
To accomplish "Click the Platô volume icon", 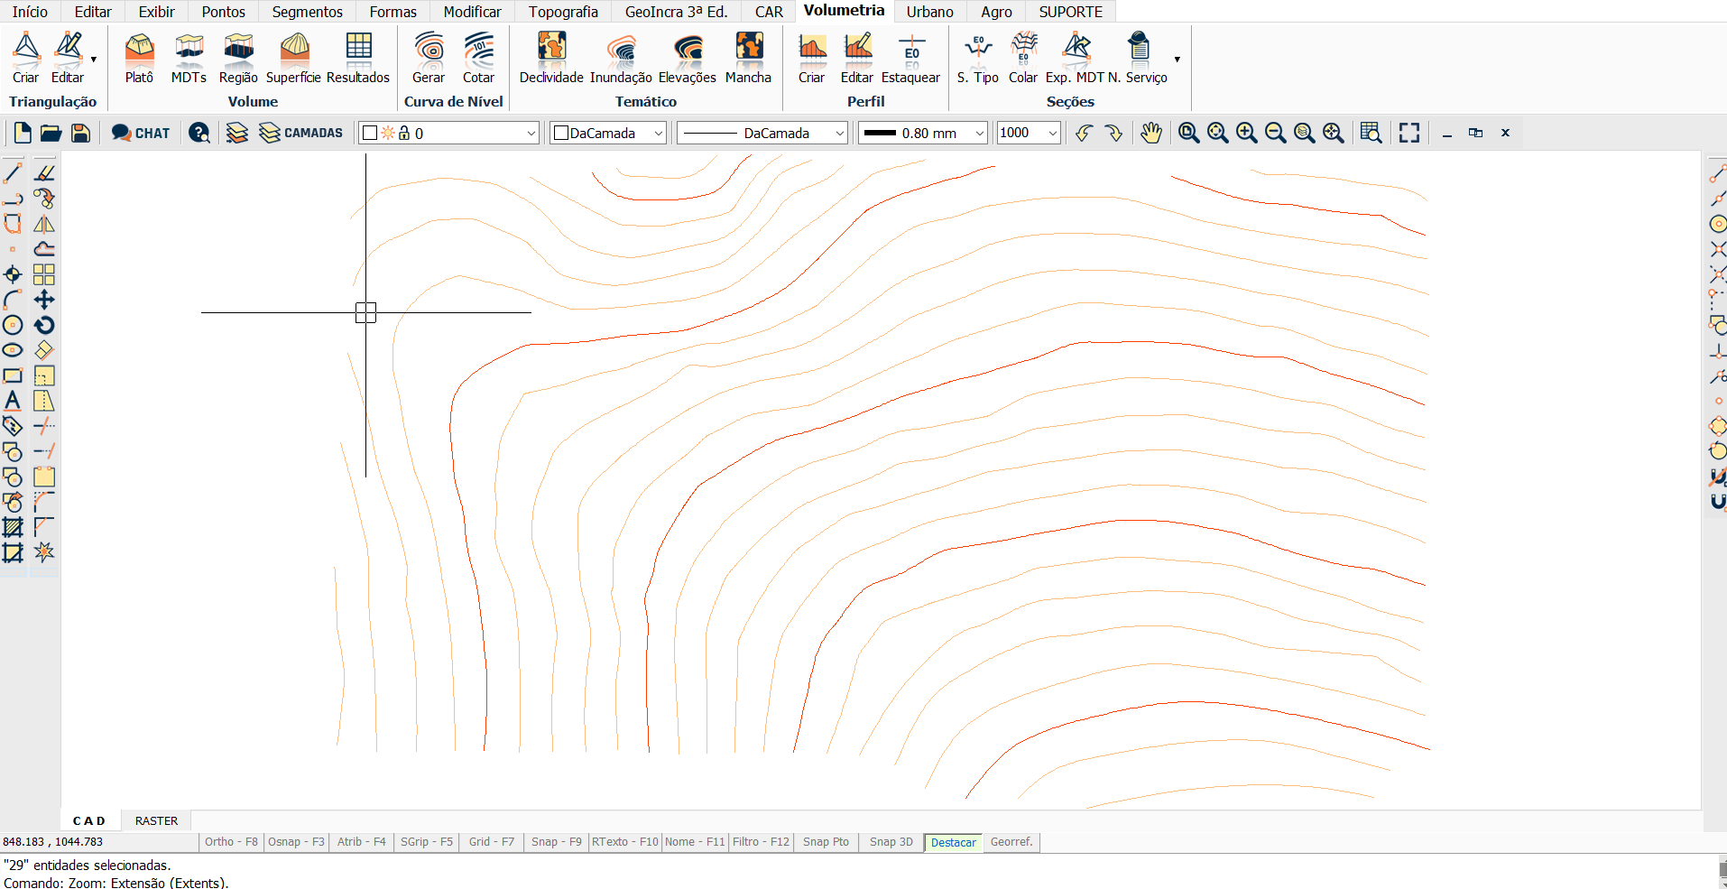I will coord(139,56).
